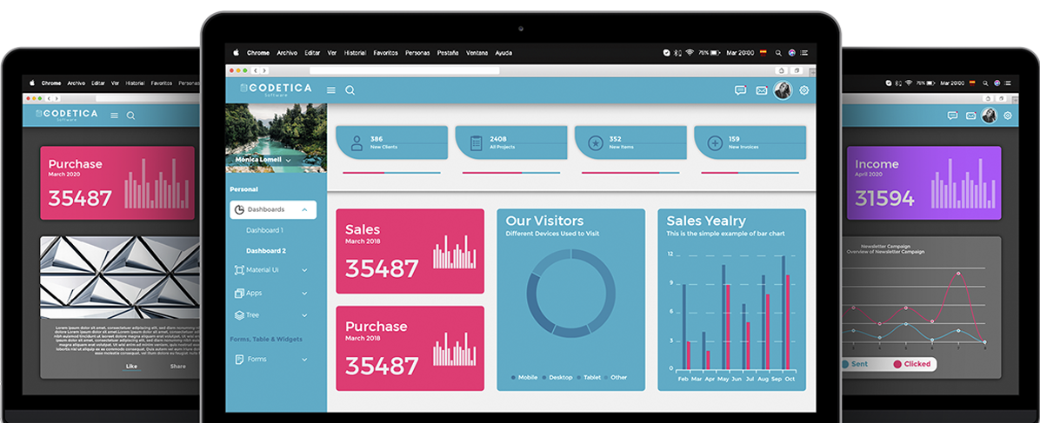1040x423 pixels.
Task: Click the New Invoices plus icon
Action: [714, 143]
